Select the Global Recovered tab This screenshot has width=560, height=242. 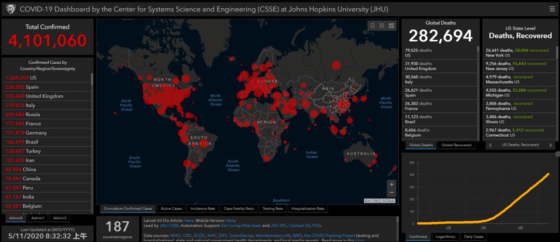click(x=456, y=145)
